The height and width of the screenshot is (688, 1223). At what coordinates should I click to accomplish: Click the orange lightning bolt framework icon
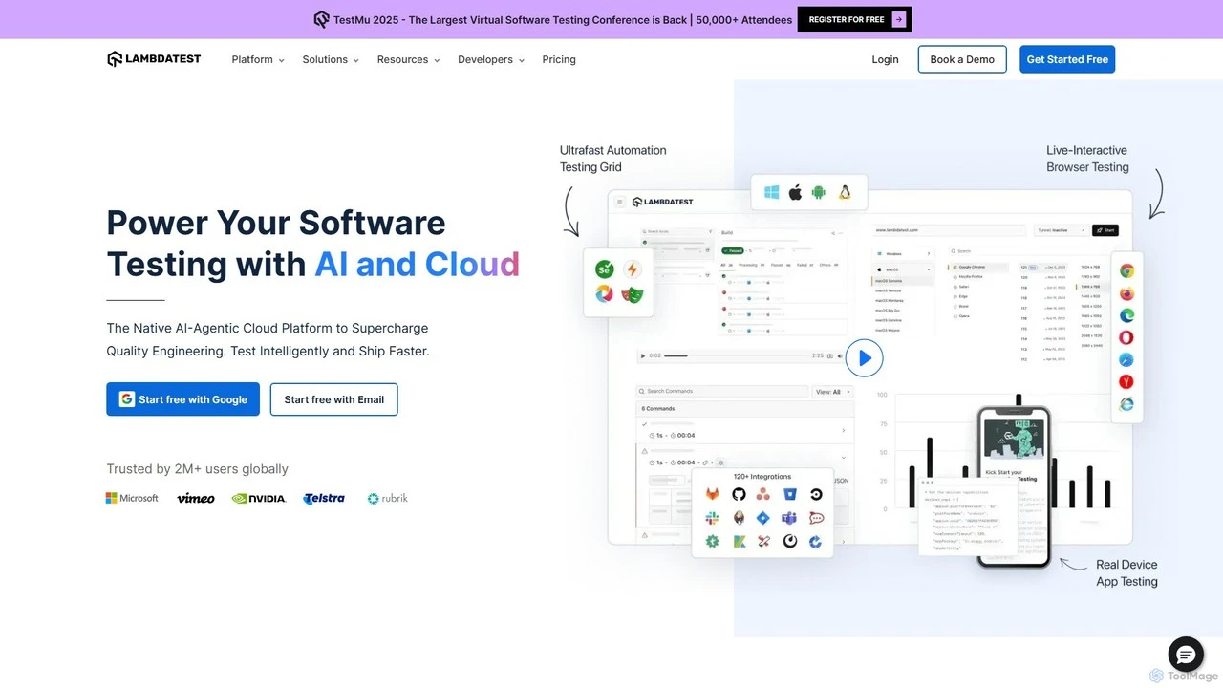[632, 269]
